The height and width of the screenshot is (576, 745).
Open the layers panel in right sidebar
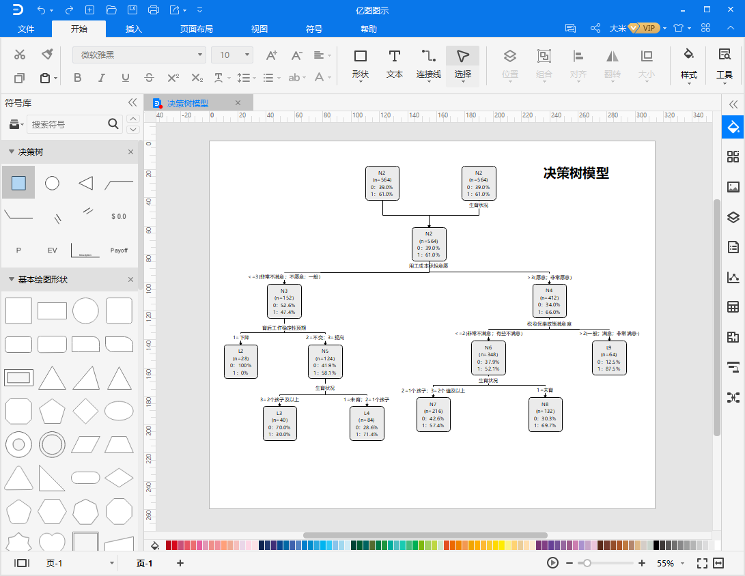point(733,217)
